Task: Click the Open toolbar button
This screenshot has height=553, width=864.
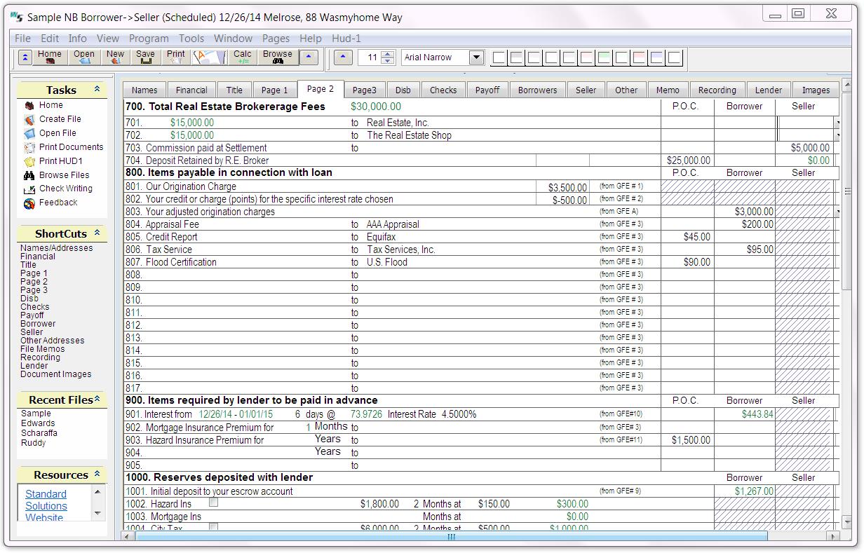Action: click(x=83, y=57)
